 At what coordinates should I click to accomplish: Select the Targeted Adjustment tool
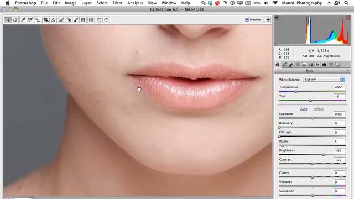pos(38,20)
